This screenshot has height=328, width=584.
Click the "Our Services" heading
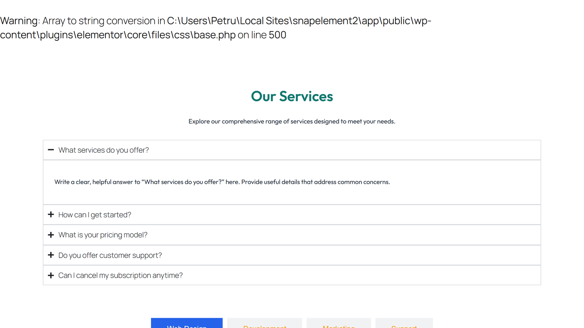click(x=292, y=97)
